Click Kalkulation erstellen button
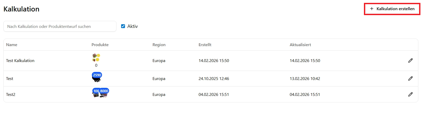Viewport: 422px width, 129px height. [x=392, y=9]
